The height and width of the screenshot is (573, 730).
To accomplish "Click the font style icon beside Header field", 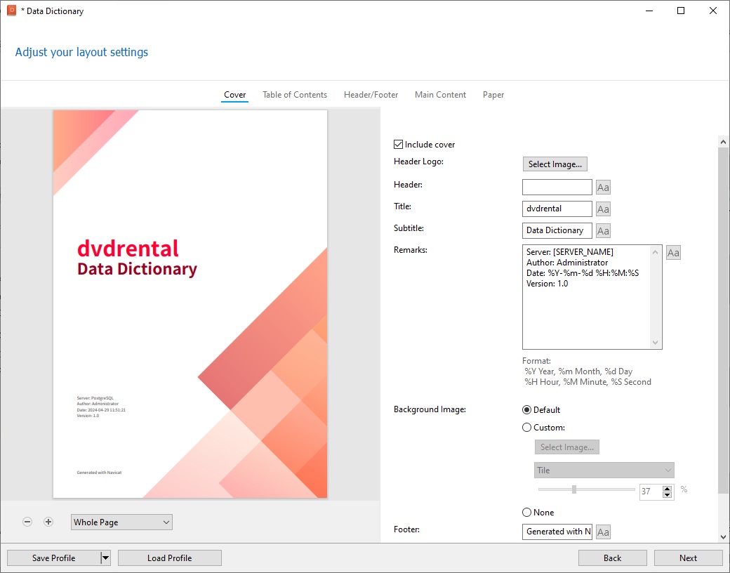I will coord(603,187).
